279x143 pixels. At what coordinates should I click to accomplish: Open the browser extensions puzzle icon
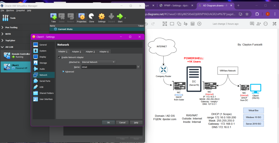click(257, 14)
